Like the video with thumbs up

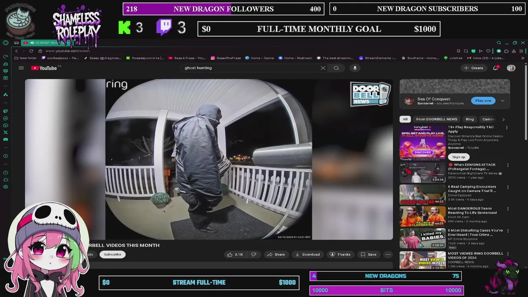[x=235, y=255]
